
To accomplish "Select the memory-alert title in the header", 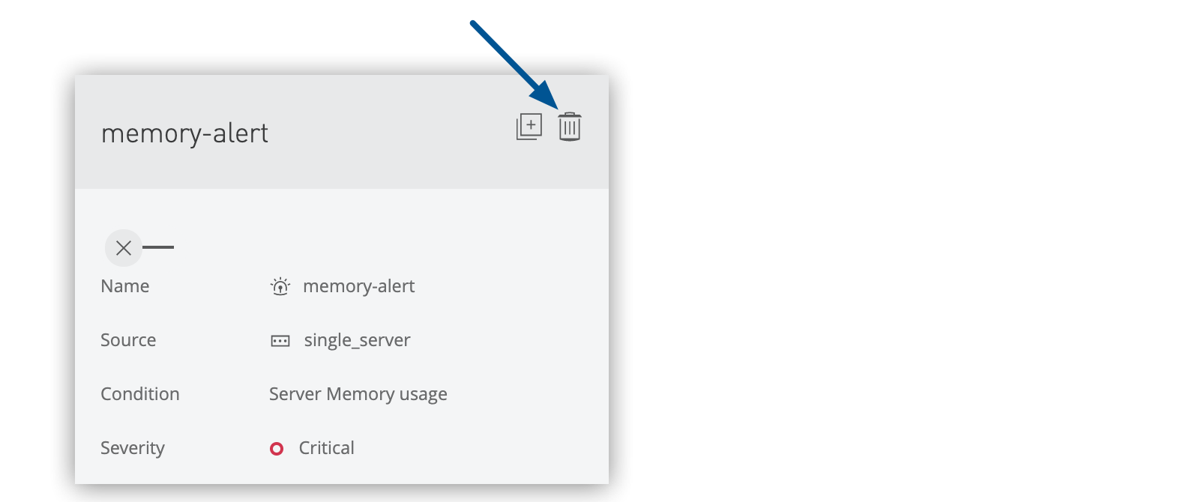I will click(185, 133).
